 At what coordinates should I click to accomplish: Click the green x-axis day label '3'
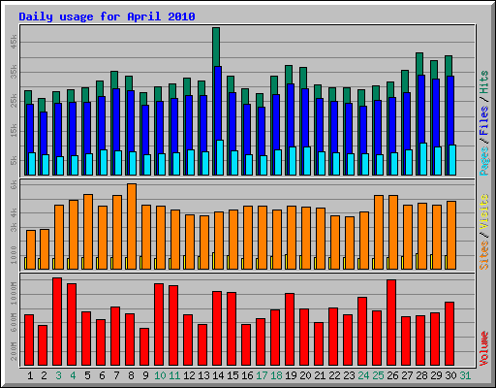click(58, 375)
